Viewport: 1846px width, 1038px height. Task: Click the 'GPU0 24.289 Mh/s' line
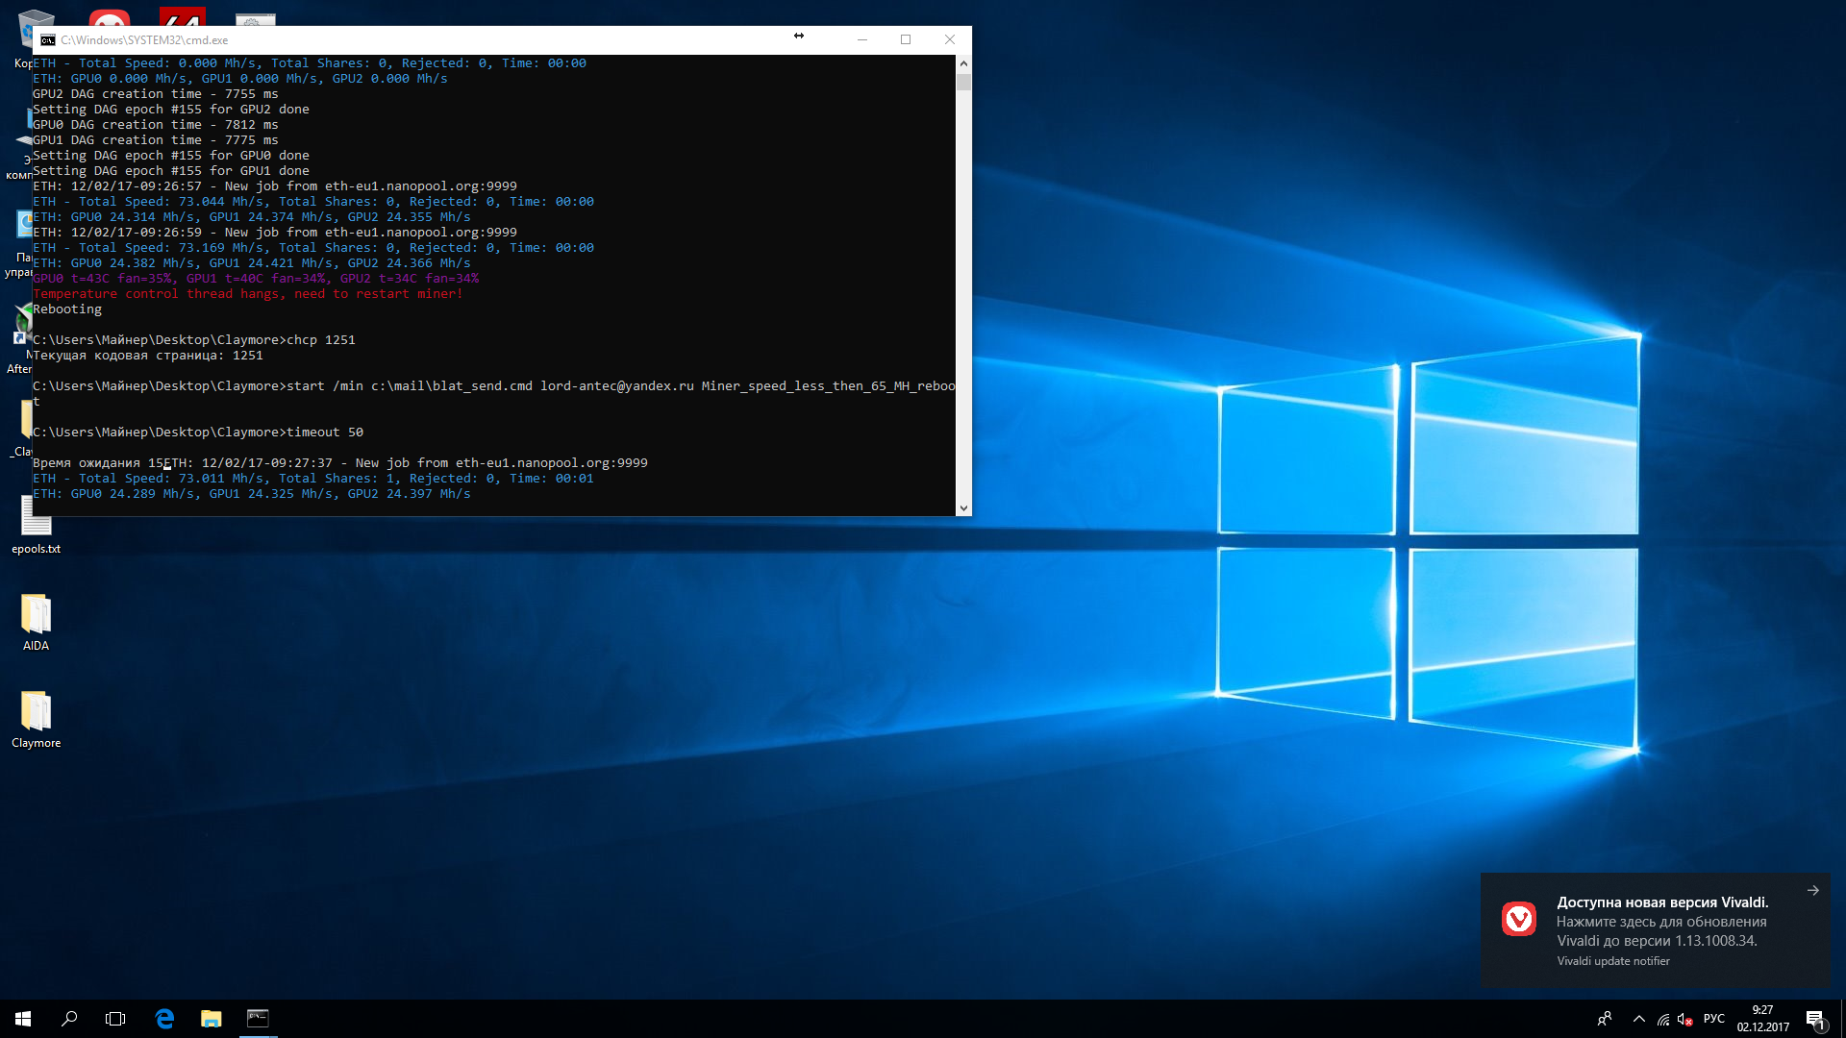[252, 494]
